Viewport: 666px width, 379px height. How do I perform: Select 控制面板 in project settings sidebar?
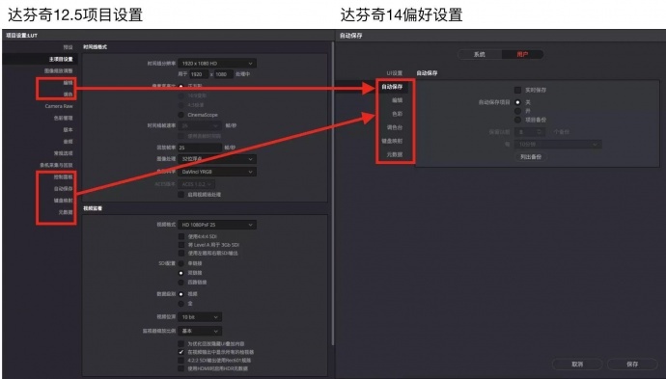pyautogui.click(x=64, y=177)
